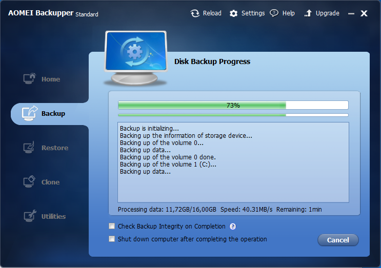Click the Utilities wrench icon in sidebar
This screenshot has width=381, height=268.
point(30,216)
